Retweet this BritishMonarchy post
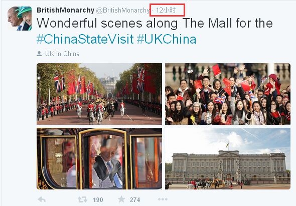The width and height of the screenshot is (296, 206). [82, 199]
